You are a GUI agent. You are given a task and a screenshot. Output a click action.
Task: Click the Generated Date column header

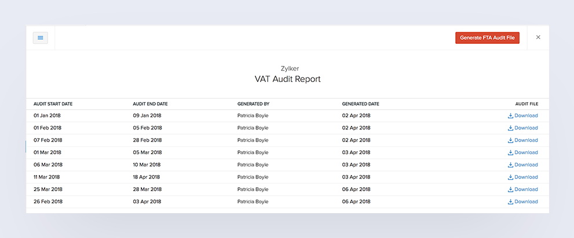click(x=360, y=104)
